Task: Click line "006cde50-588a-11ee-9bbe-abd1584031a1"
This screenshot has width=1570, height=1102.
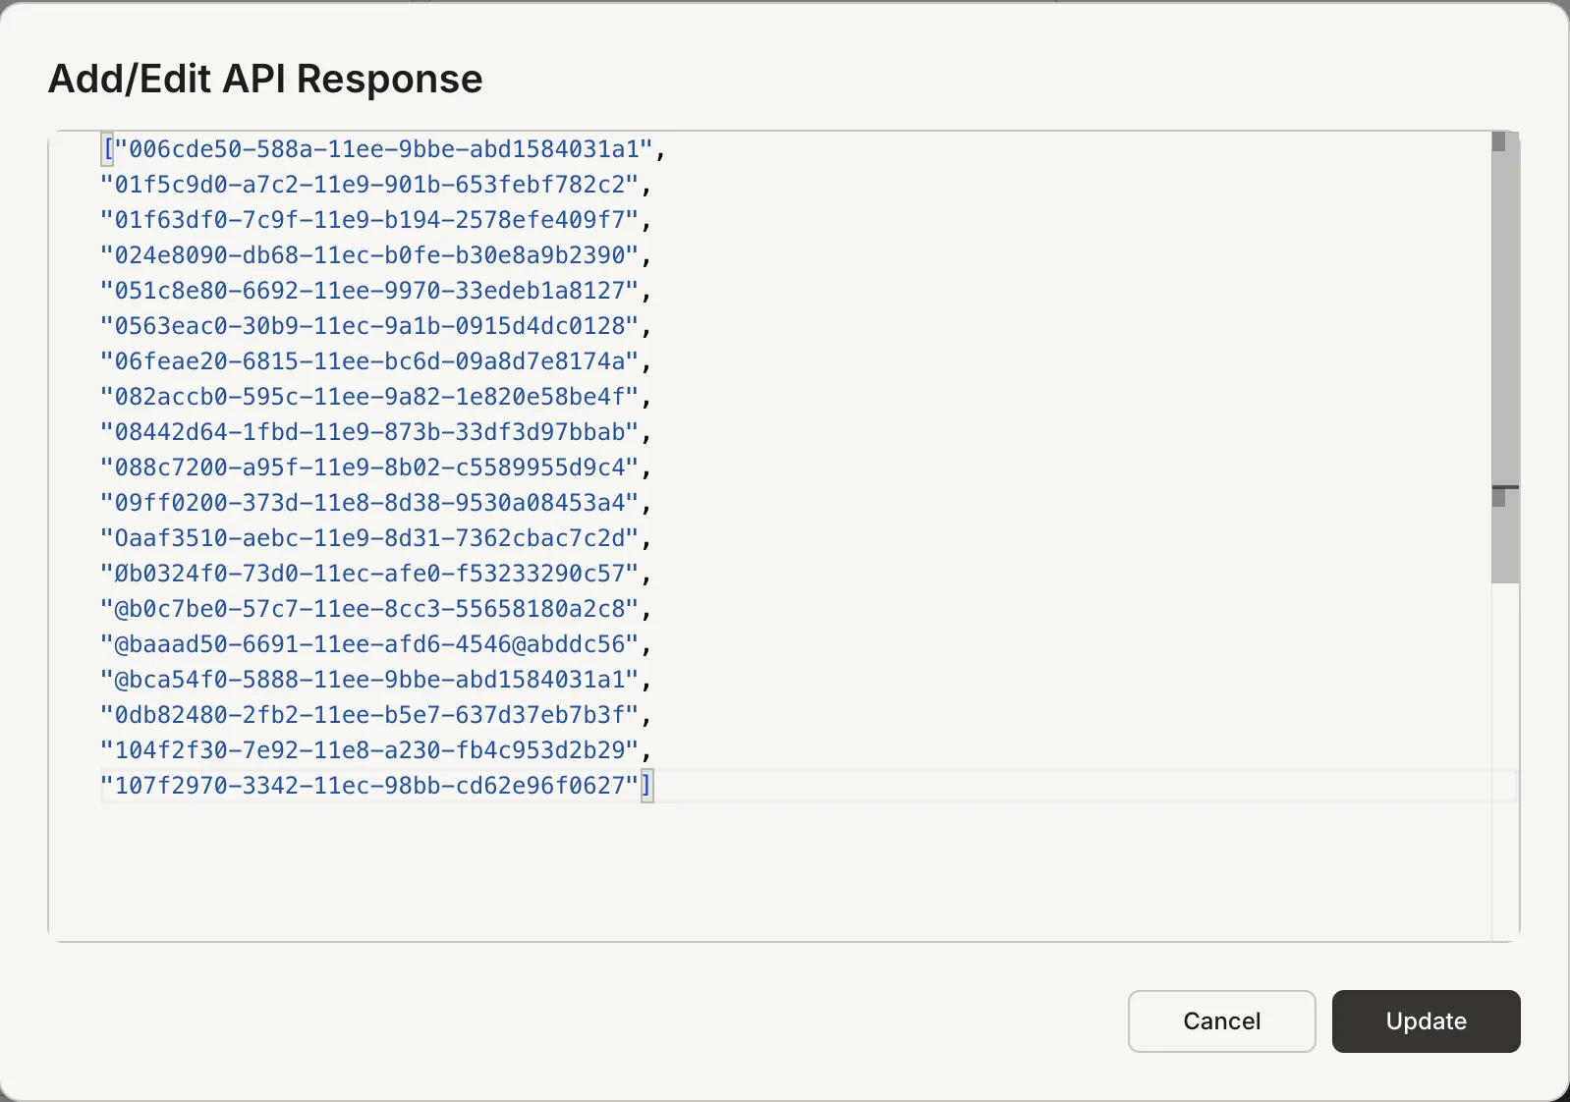Action: tap(384, 149)
